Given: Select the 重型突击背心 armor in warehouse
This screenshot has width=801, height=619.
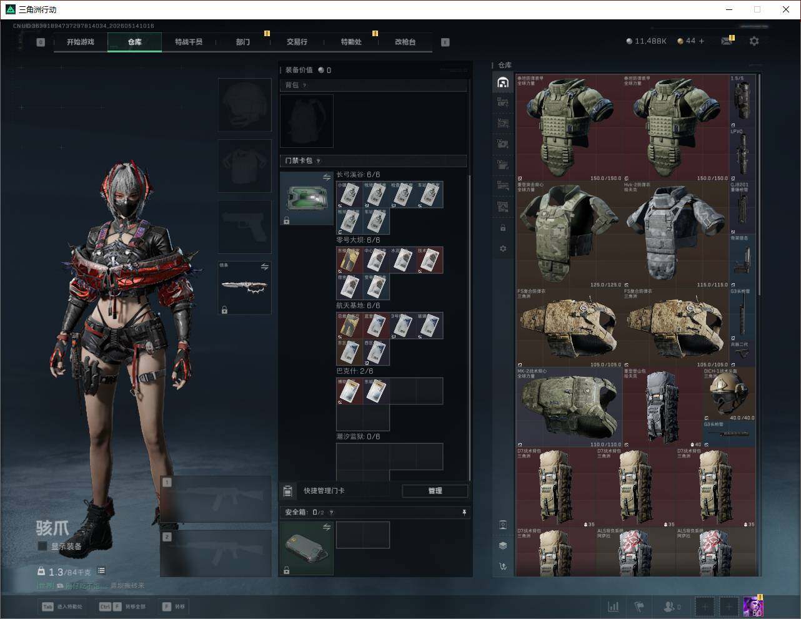Looking at the screenshot, I should (x=569, y=235).
